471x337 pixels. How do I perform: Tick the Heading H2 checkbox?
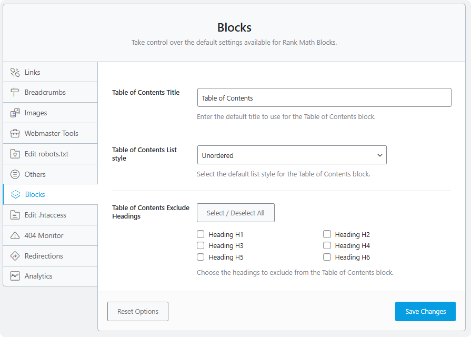coord(327,234)
